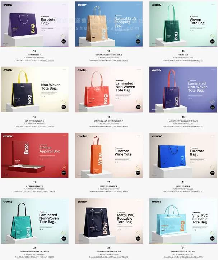The image size is (218, 260).
Task: Click the black round badge on Kraft Bag card
Action: click(138, 41)
